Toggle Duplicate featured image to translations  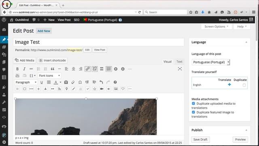pos(193,112)
